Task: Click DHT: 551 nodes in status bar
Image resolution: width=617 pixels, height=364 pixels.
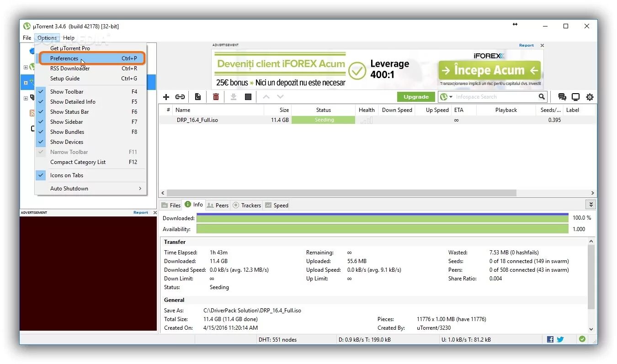Action: point(277,339)
